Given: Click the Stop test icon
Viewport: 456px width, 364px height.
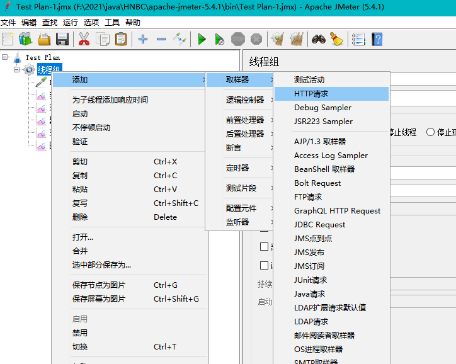Looking at the screenshot, I should click(238, 39).
